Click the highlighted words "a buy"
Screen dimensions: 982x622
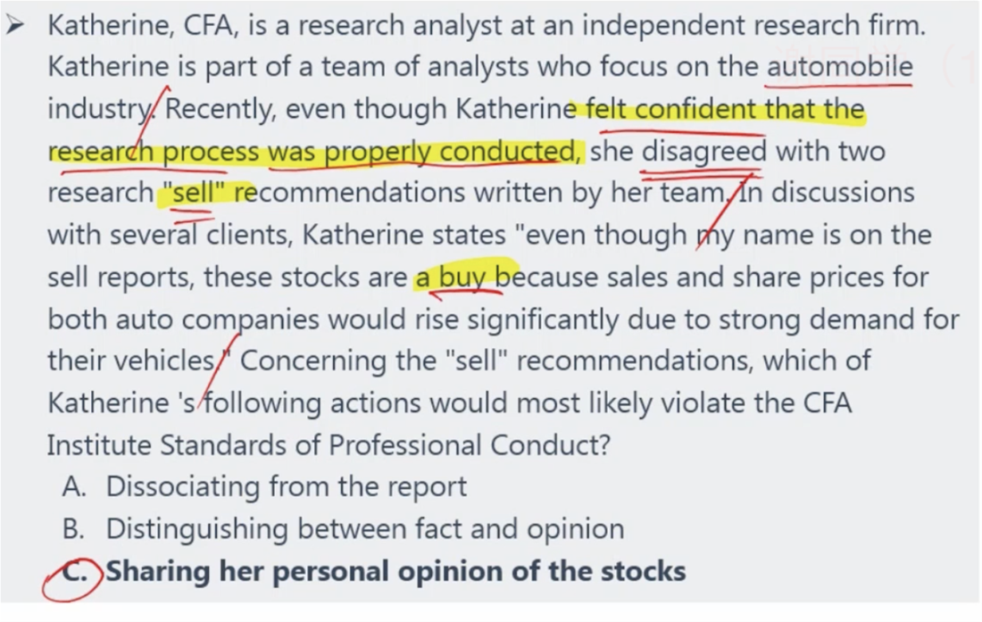point(461,276)
